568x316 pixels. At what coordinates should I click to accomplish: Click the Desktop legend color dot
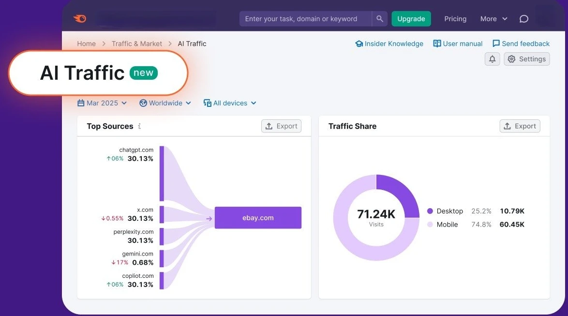click(x=430, y=211)
